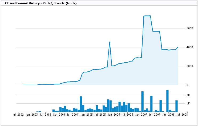This screenshot has width=198, height=126.
Task: Click the Jan-2003 date label
Action: (33, 115)
